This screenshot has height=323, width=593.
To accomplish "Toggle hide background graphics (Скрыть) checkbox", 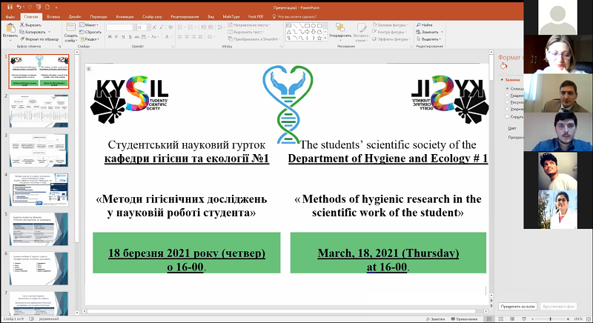I will pyautogui.click(x=508, y=116).
